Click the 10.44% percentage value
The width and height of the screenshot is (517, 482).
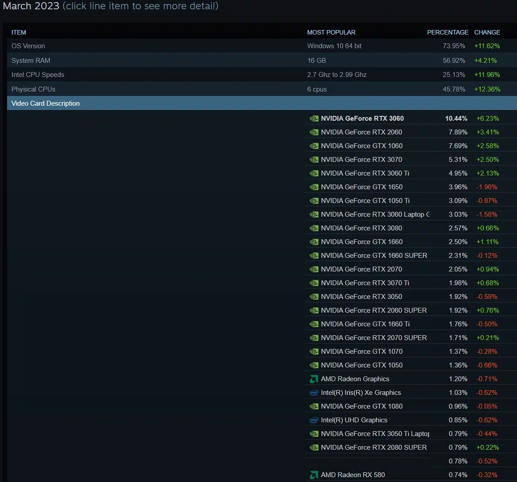coord(456,119)
